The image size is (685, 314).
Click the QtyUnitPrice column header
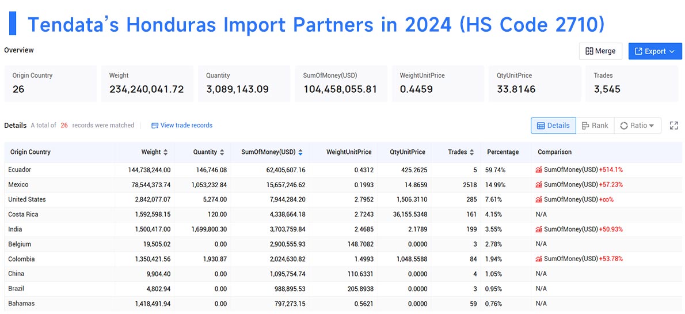408,152
